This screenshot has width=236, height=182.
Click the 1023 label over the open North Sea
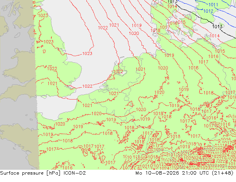[x=87, y=53]
